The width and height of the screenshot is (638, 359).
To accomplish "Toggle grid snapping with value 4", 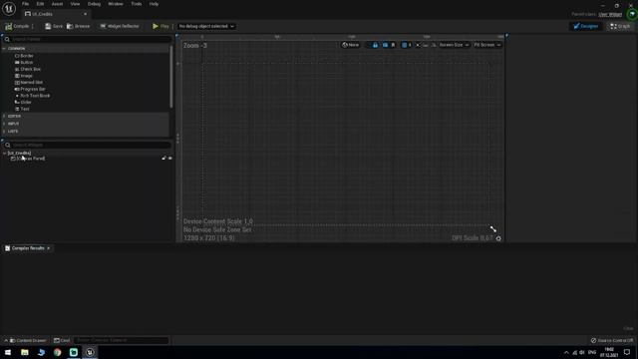I will tap(407, 45).
